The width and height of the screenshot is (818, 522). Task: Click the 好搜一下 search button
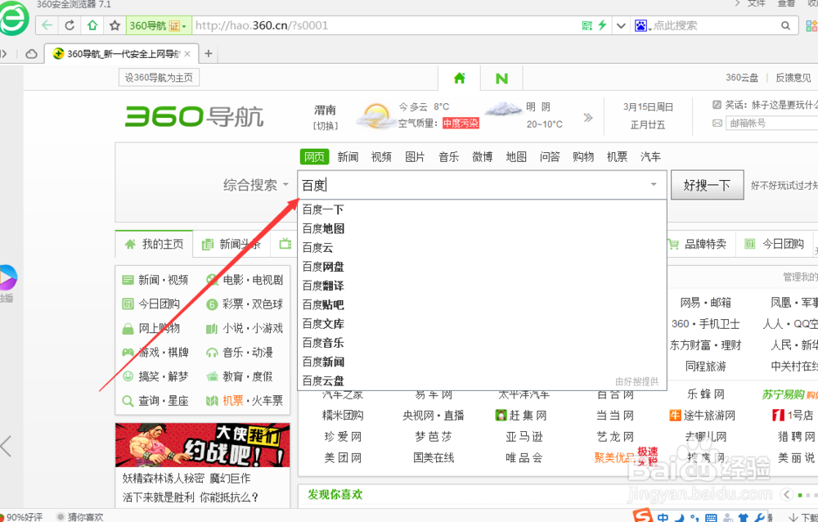(x=707, y=185)
